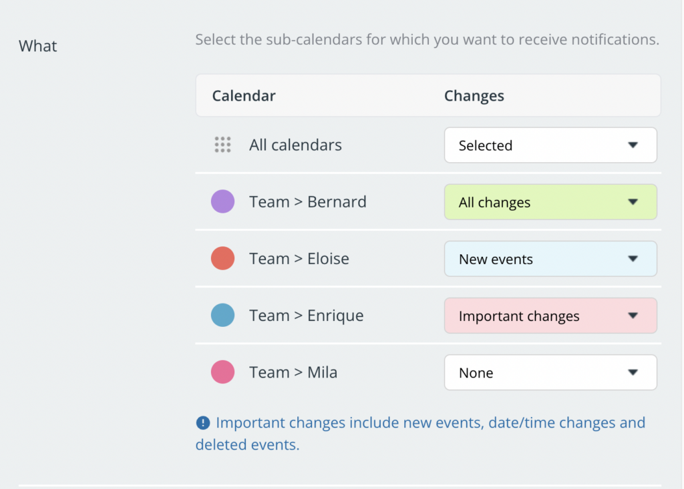Click the arrow on Important changes dropdown
684x489 pixels.
point(633,316)
